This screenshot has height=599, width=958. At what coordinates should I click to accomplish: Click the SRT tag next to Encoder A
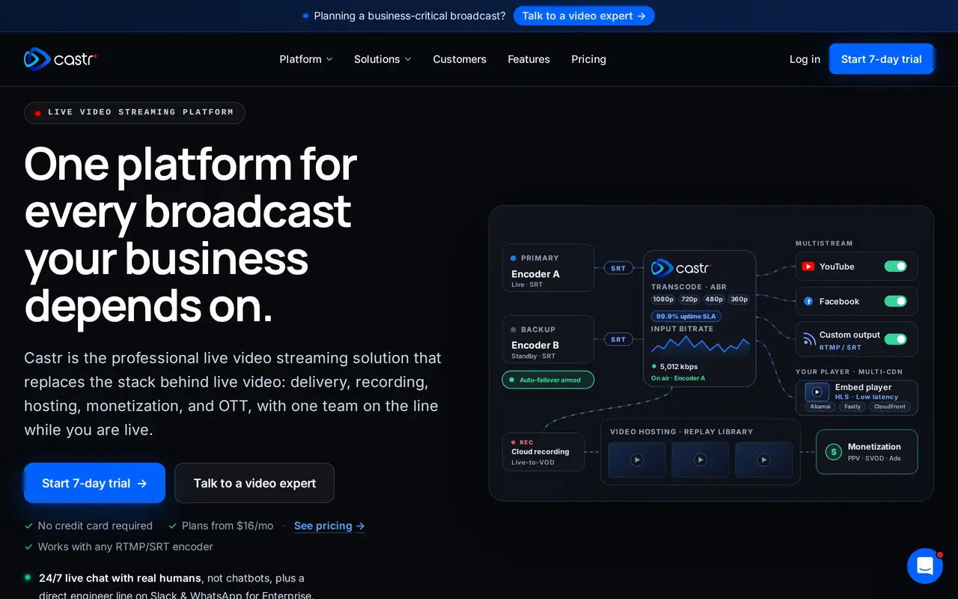pos(618,268)
